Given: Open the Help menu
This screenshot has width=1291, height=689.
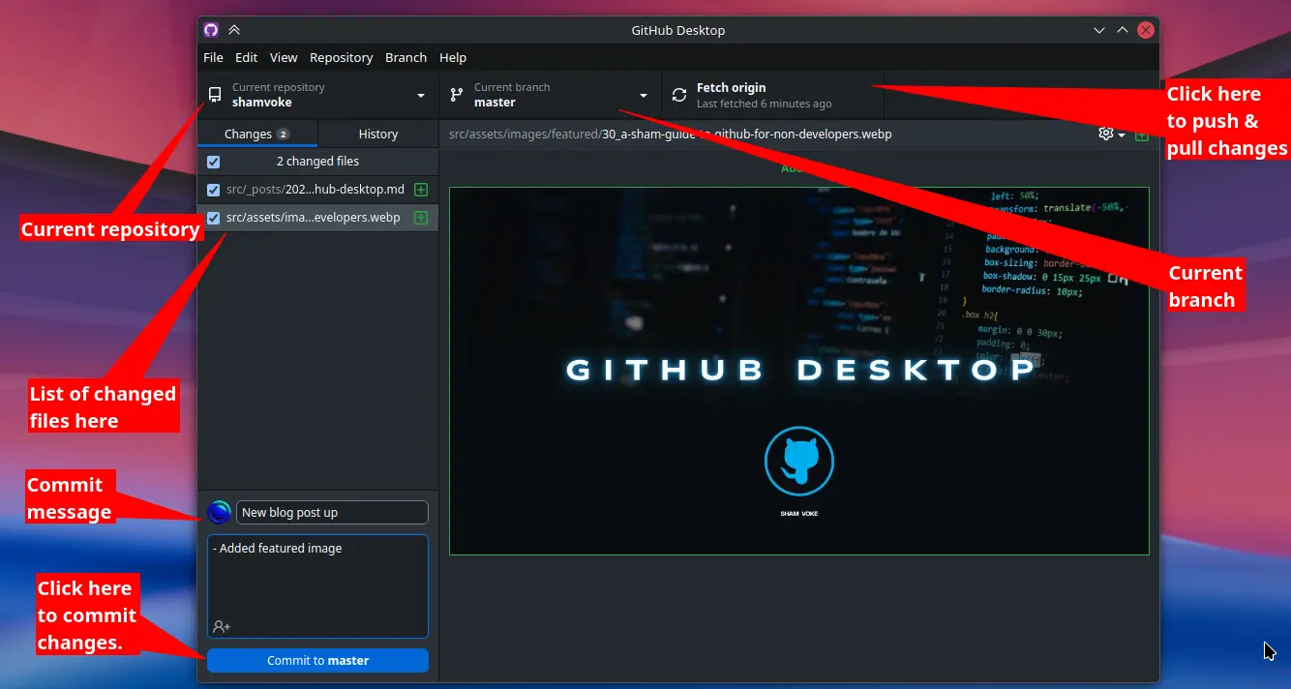Looking at the screenshot, I should 453,57.
